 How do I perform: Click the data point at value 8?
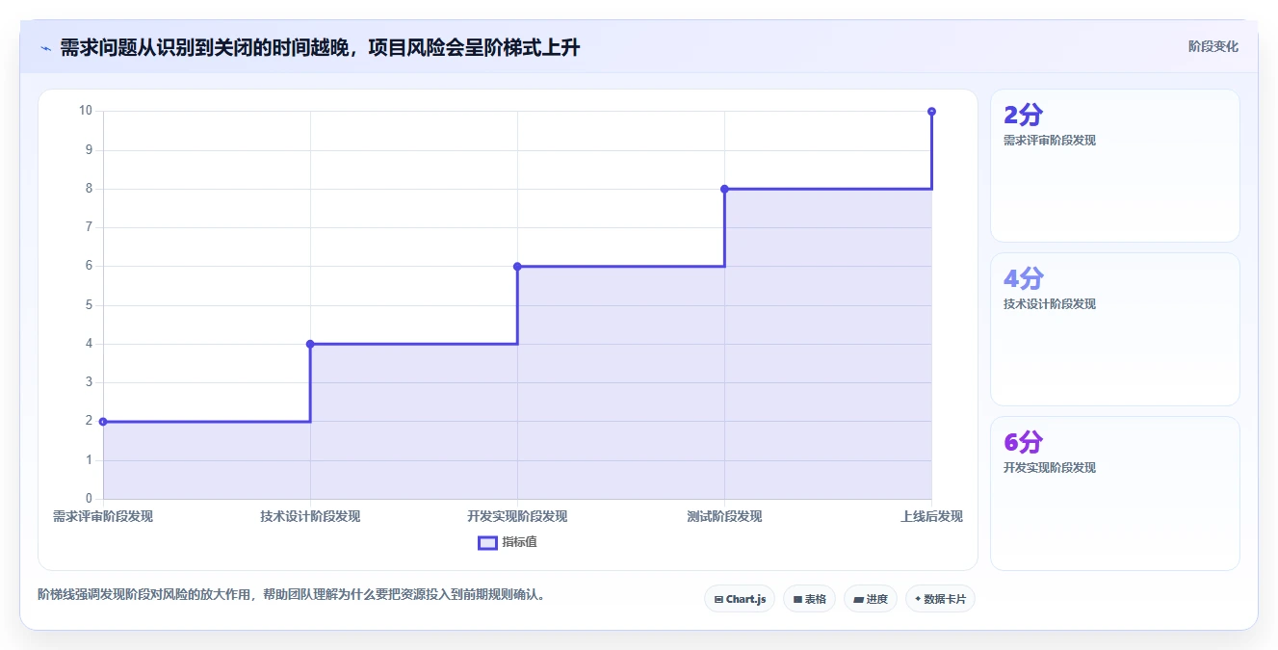pyautogui.click(x=724, y=189)
